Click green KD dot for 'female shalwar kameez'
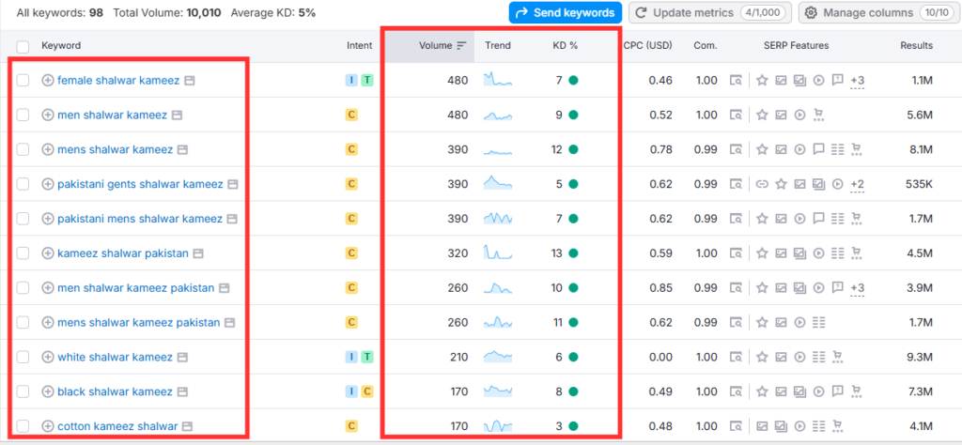This screenshot has height=445, width=962. [573, 81]
